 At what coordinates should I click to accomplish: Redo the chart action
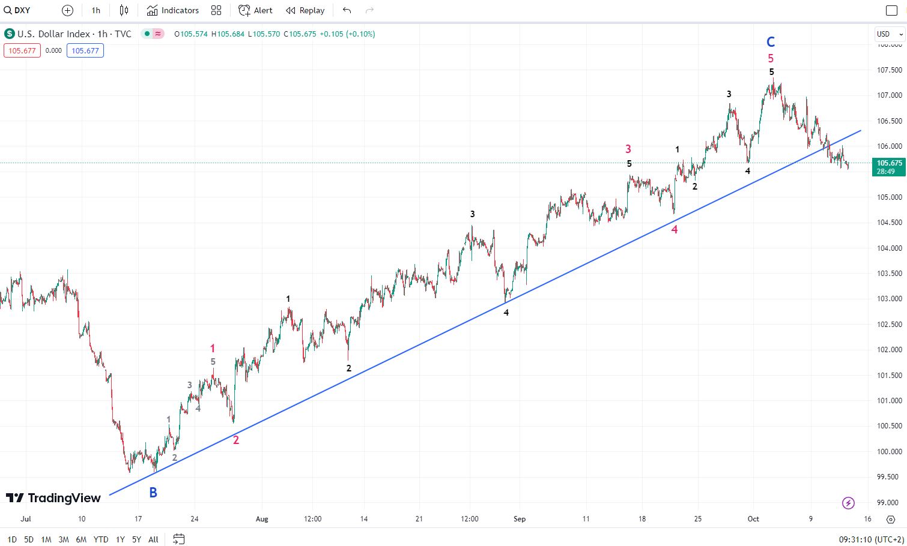369,10
